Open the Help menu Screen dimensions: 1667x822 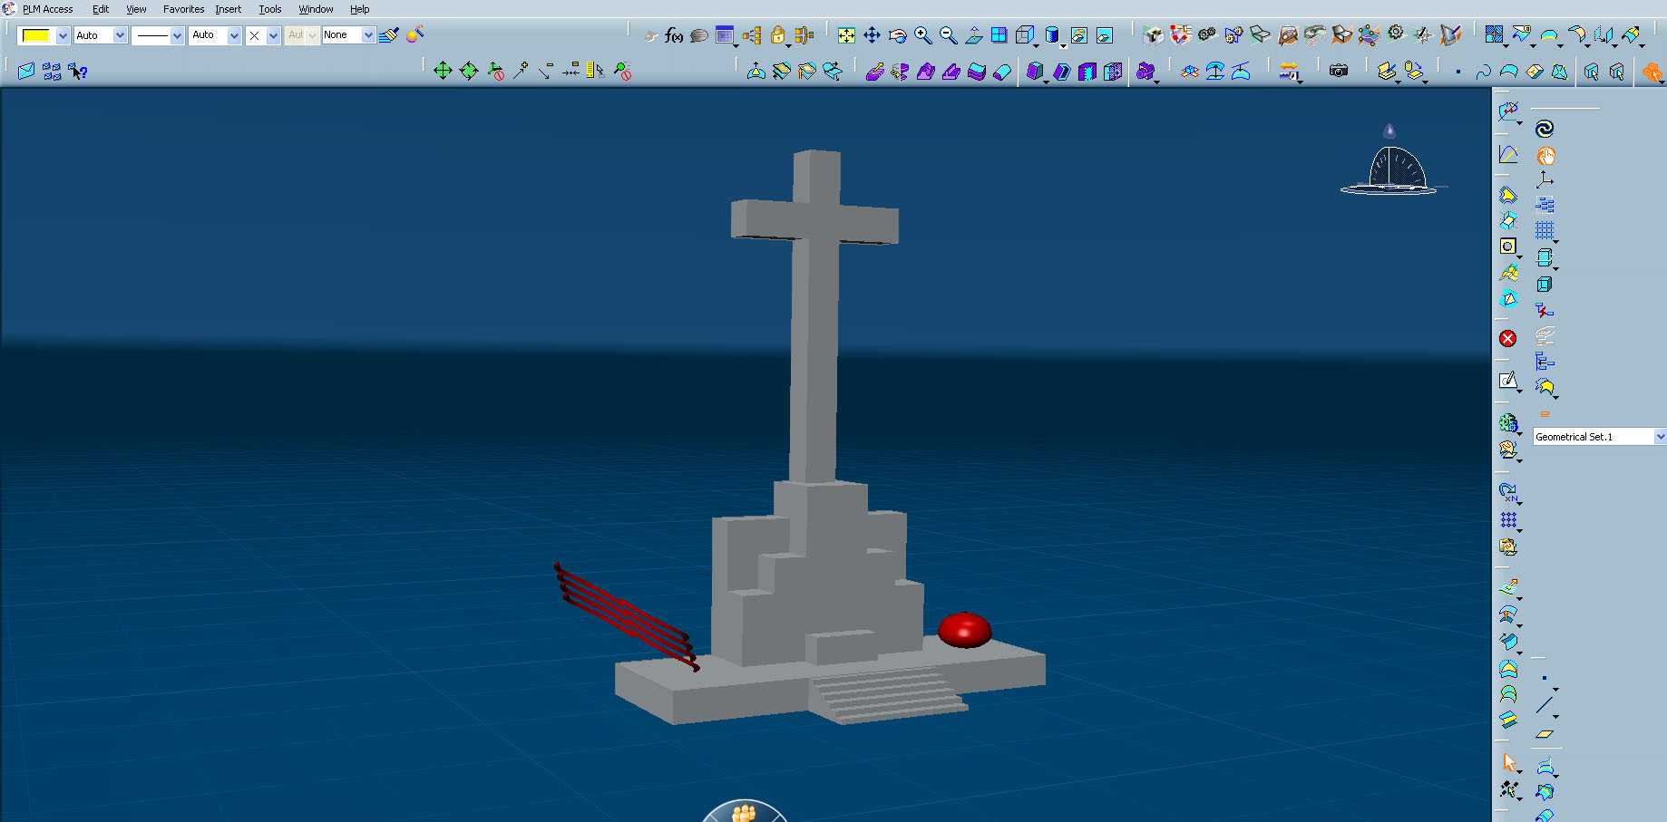[360, 9]
